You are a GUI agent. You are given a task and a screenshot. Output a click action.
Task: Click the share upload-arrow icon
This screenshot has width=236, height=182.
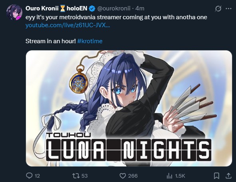coord(228,176)
